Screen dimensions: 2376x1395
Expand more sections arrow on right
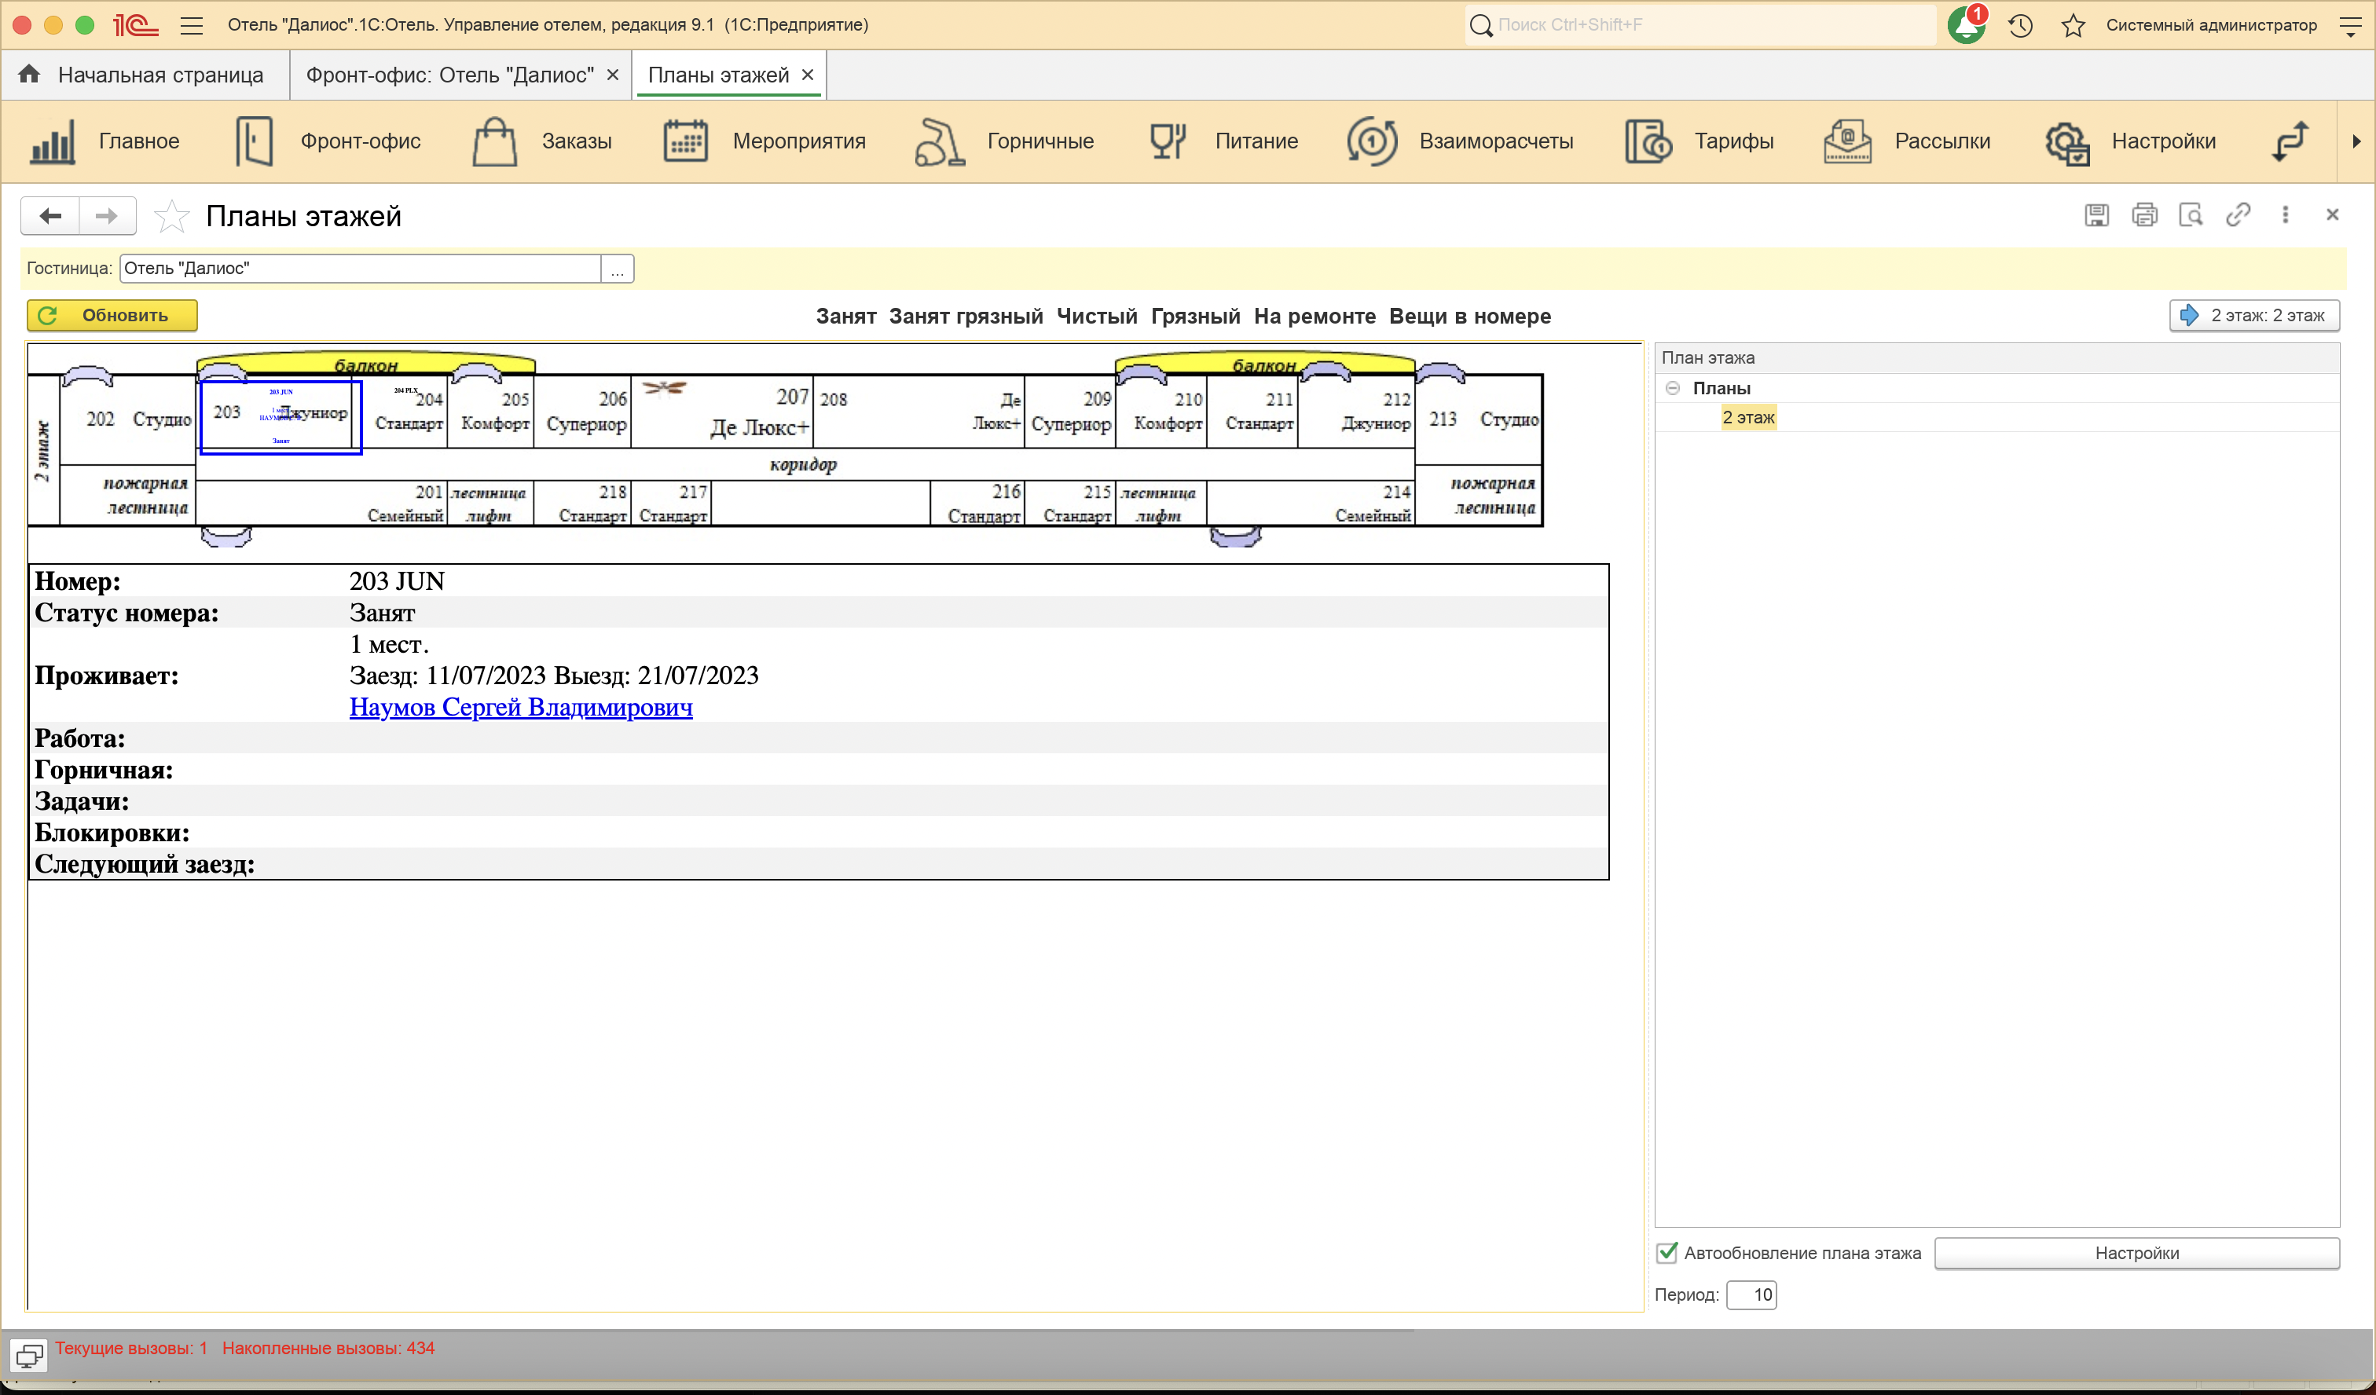(x=2356, y=141)
